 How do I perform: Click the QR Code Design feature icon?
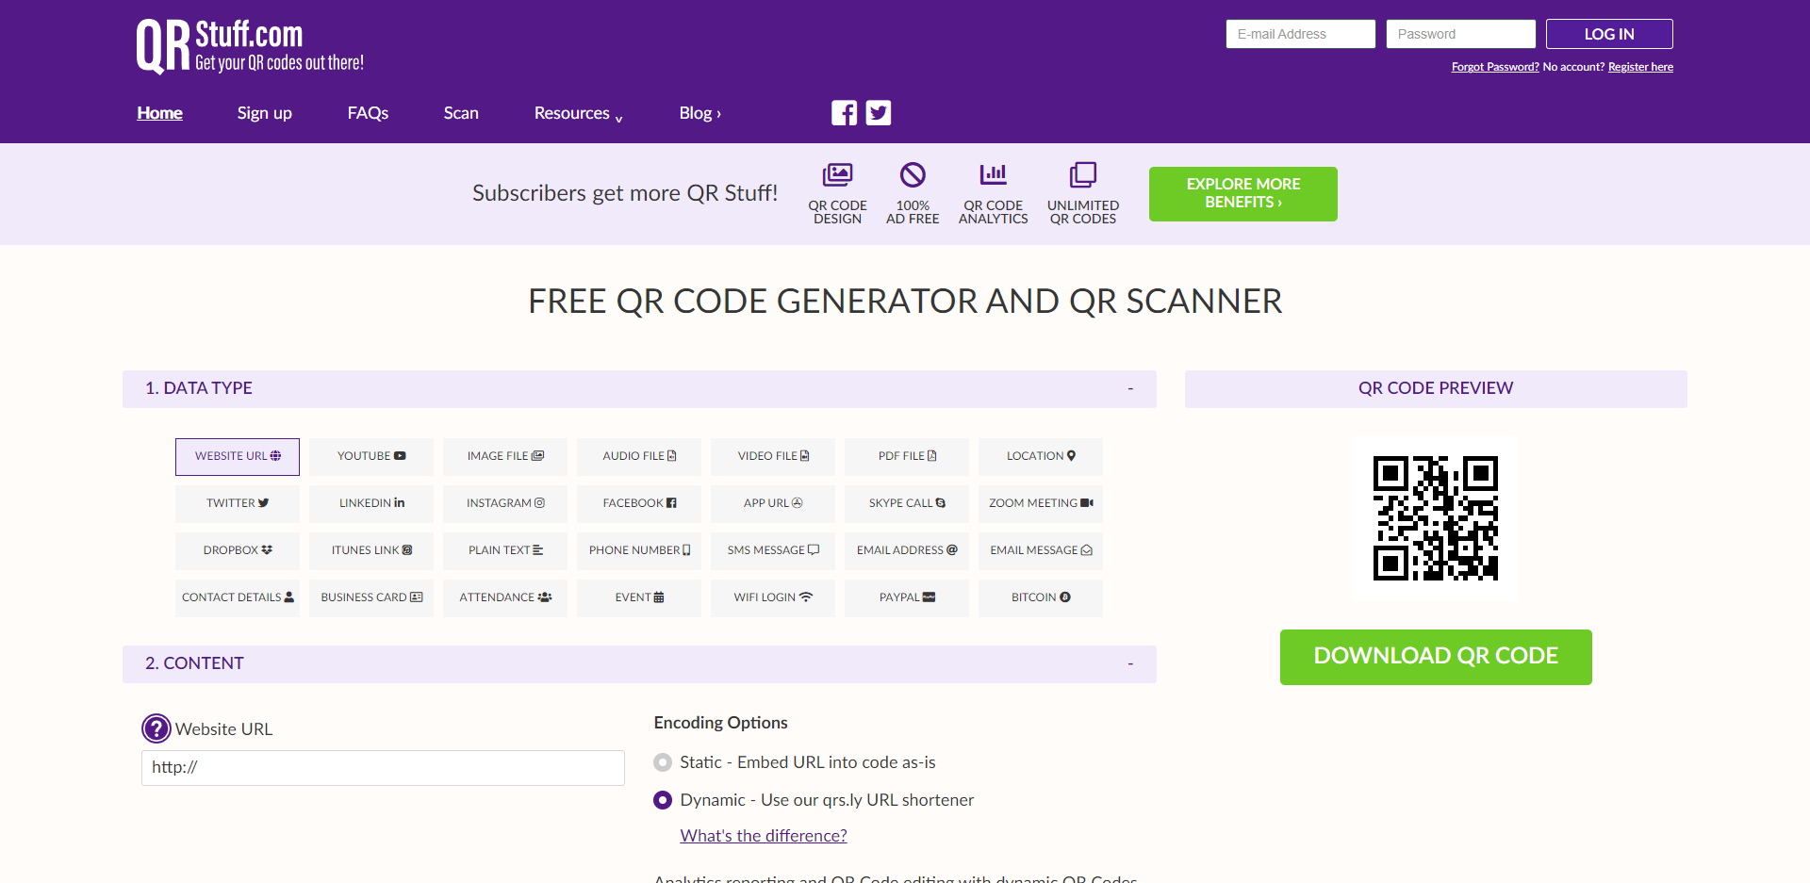(837, 174)
